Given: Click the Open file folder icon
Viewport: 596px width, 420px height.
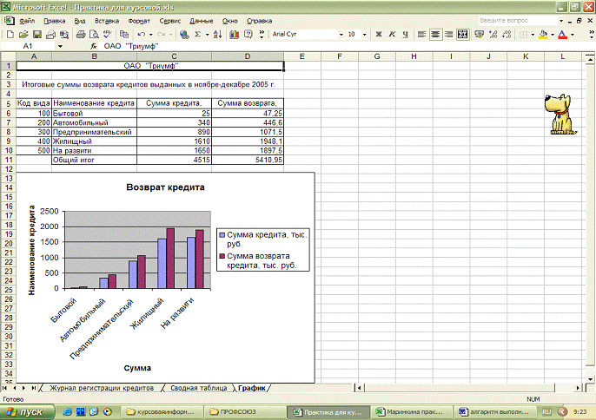Looking at the screenshot, I should tap(22, 35).
